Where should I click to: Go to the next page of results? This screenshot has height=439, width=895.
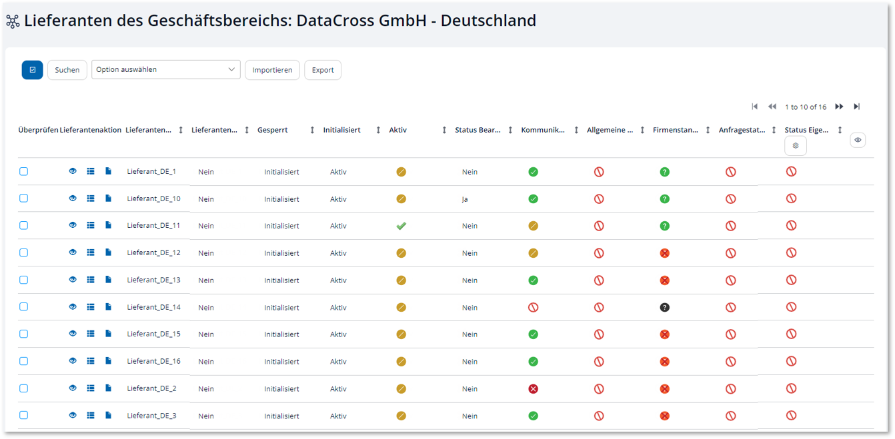[839, 107]
